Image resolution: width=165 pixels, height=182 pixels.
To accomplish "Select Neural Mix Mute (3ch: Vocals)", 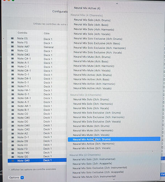I will tap(91, 135).
